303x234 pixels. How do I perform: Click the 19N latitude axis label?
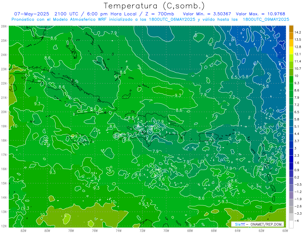(x=4, y=126)
